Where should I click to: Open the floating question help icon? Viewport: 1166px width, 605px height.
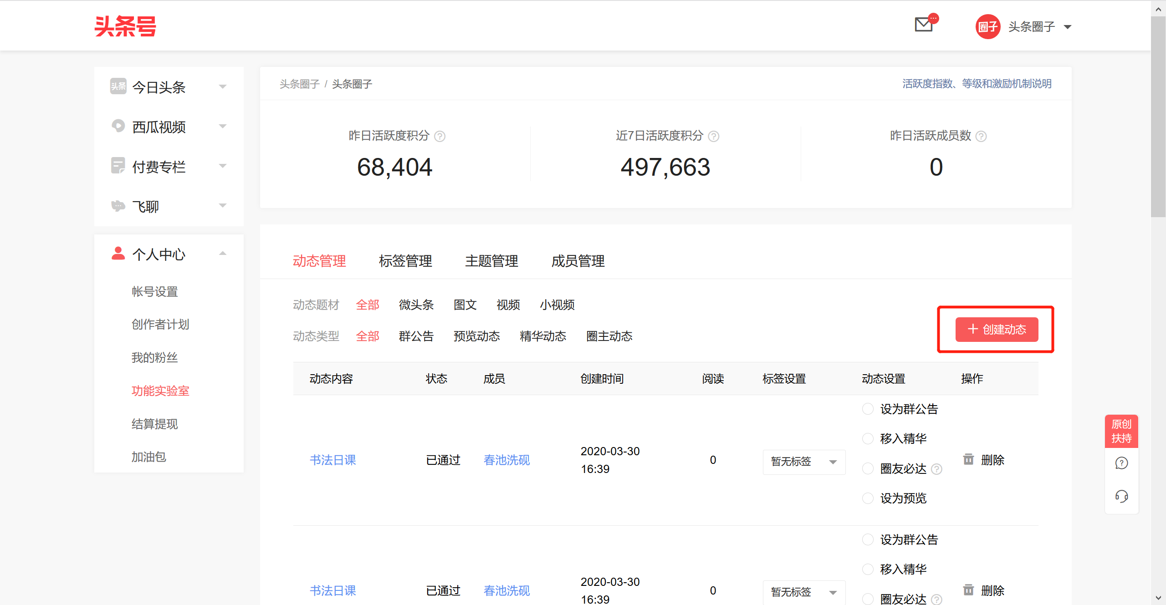1121,463
